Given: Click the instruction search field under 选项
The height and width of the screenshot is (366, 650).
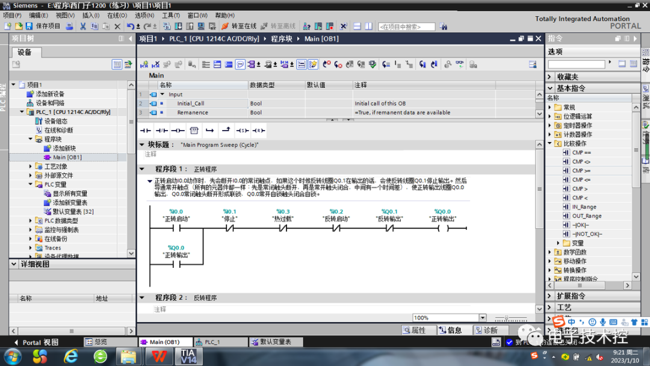Looking at the screenshot, I should pyautogui.click(x=576, y=64).
